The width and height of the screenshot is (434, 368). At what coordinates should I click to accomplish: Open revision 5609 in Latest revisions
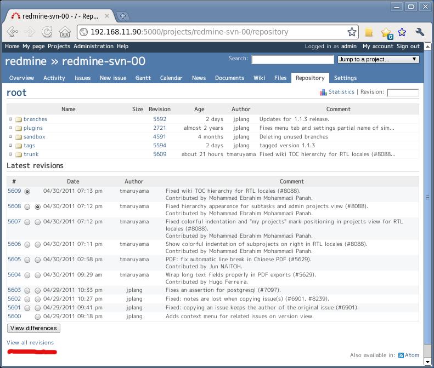(x=14, y=191)
